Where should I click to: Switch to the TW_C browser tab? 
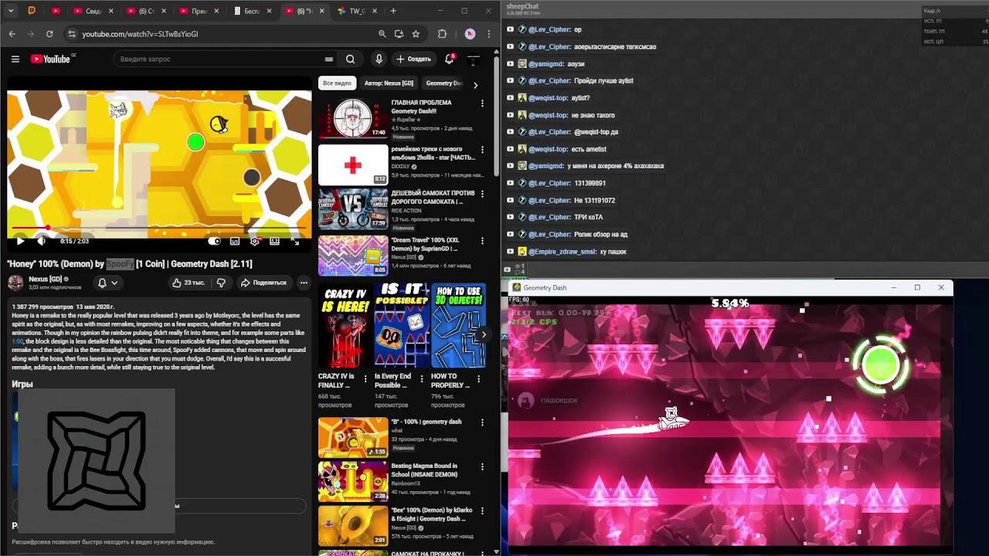pyautogui.click(x=355, y=11)
